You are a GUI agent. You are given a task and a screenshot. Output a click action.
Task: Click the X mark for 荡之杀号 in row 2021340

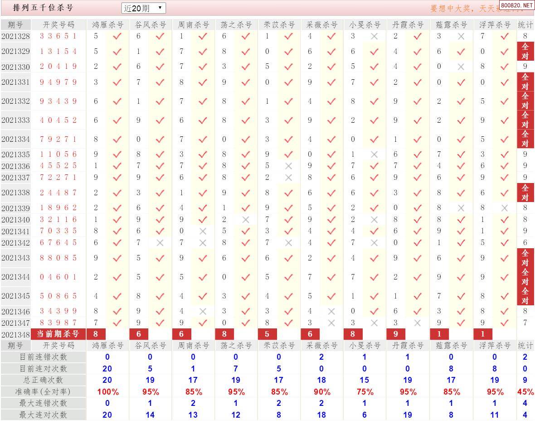[x=246, y=220]
